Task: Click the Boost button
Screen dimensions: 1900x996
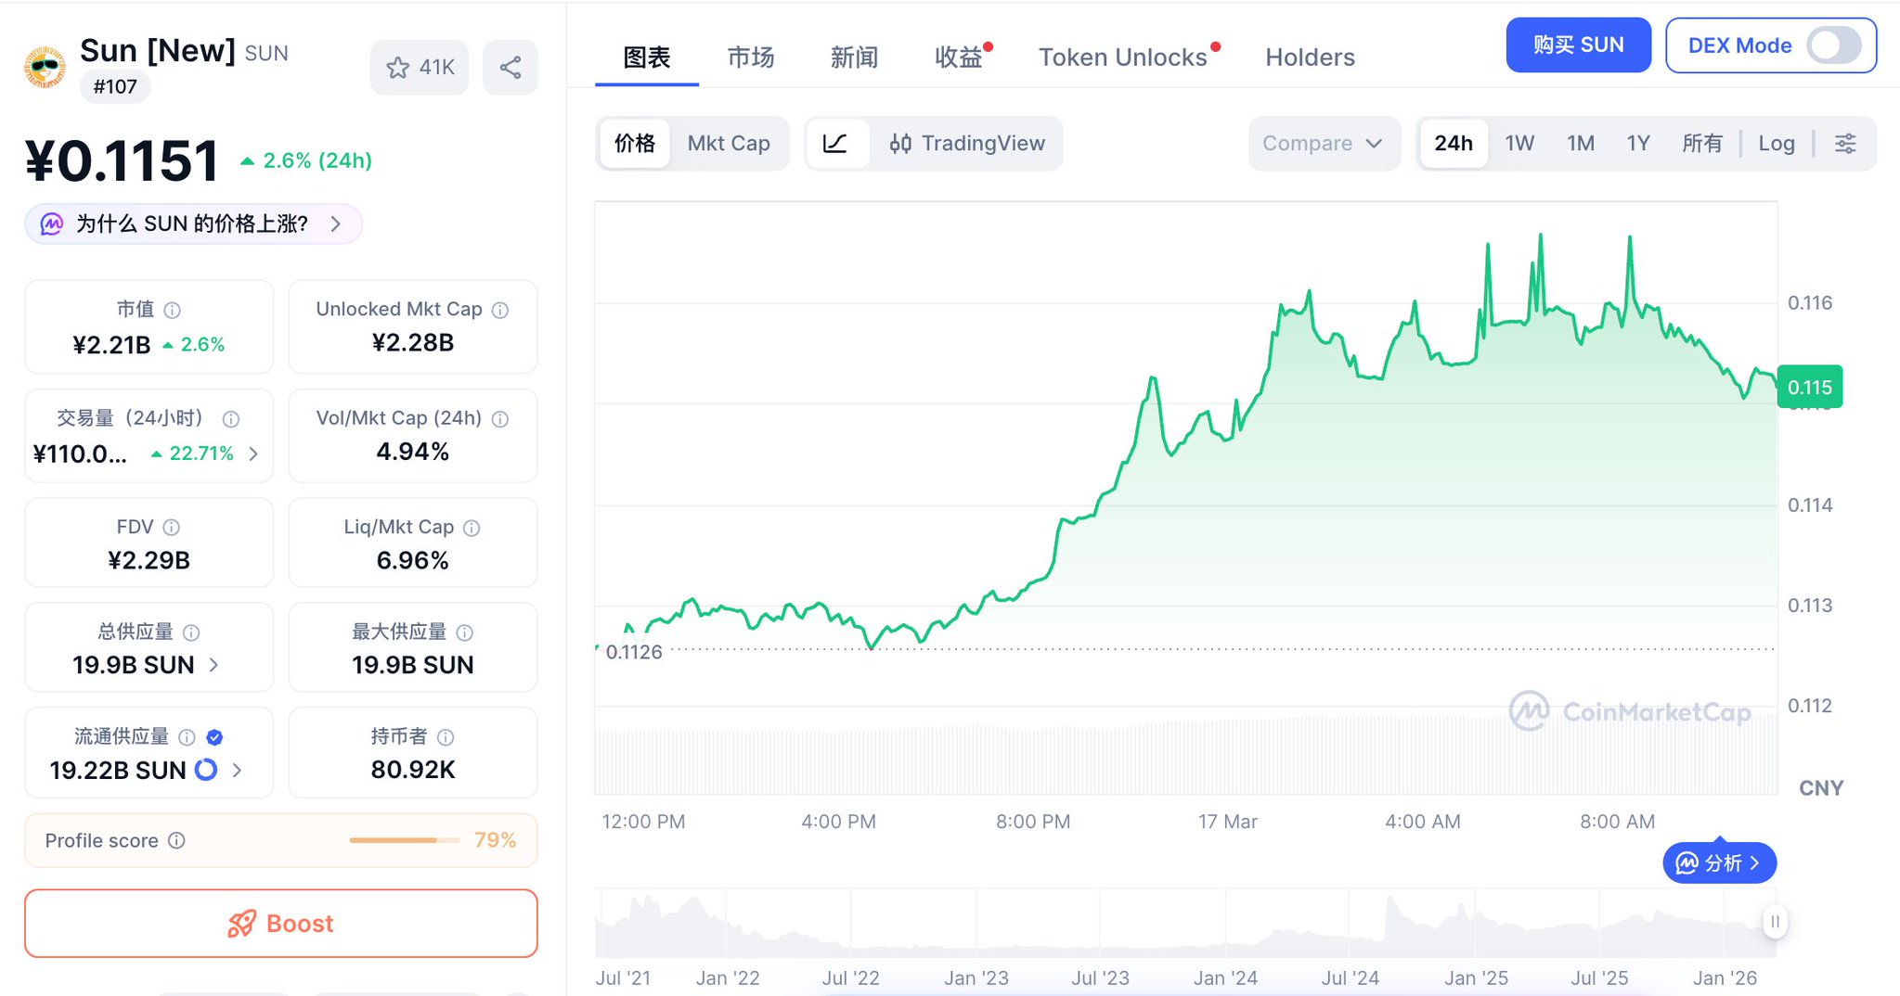Action: [x=281, y=924]
